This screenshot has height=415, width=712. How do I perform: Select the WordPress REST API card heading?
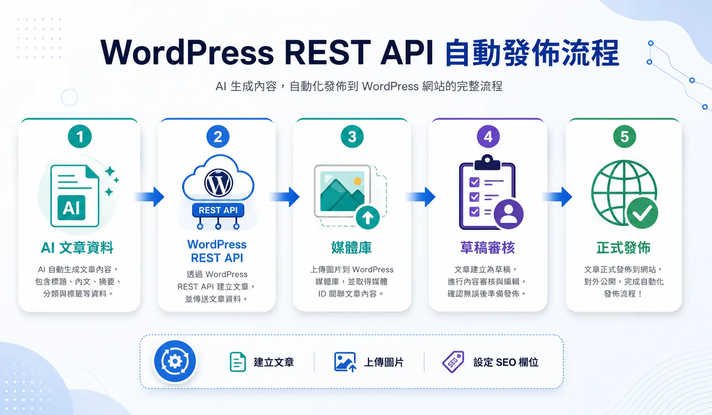tap(217, 251)
